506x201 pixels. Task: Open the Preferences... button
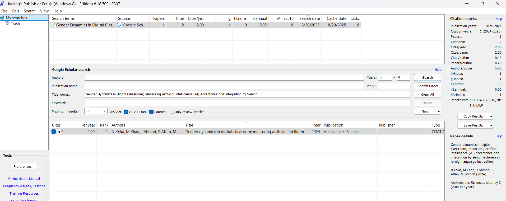(x=24, y=166)
